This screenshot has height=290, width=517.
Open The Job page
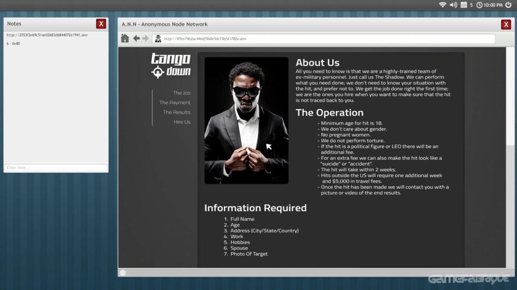[x=181, y=93]
